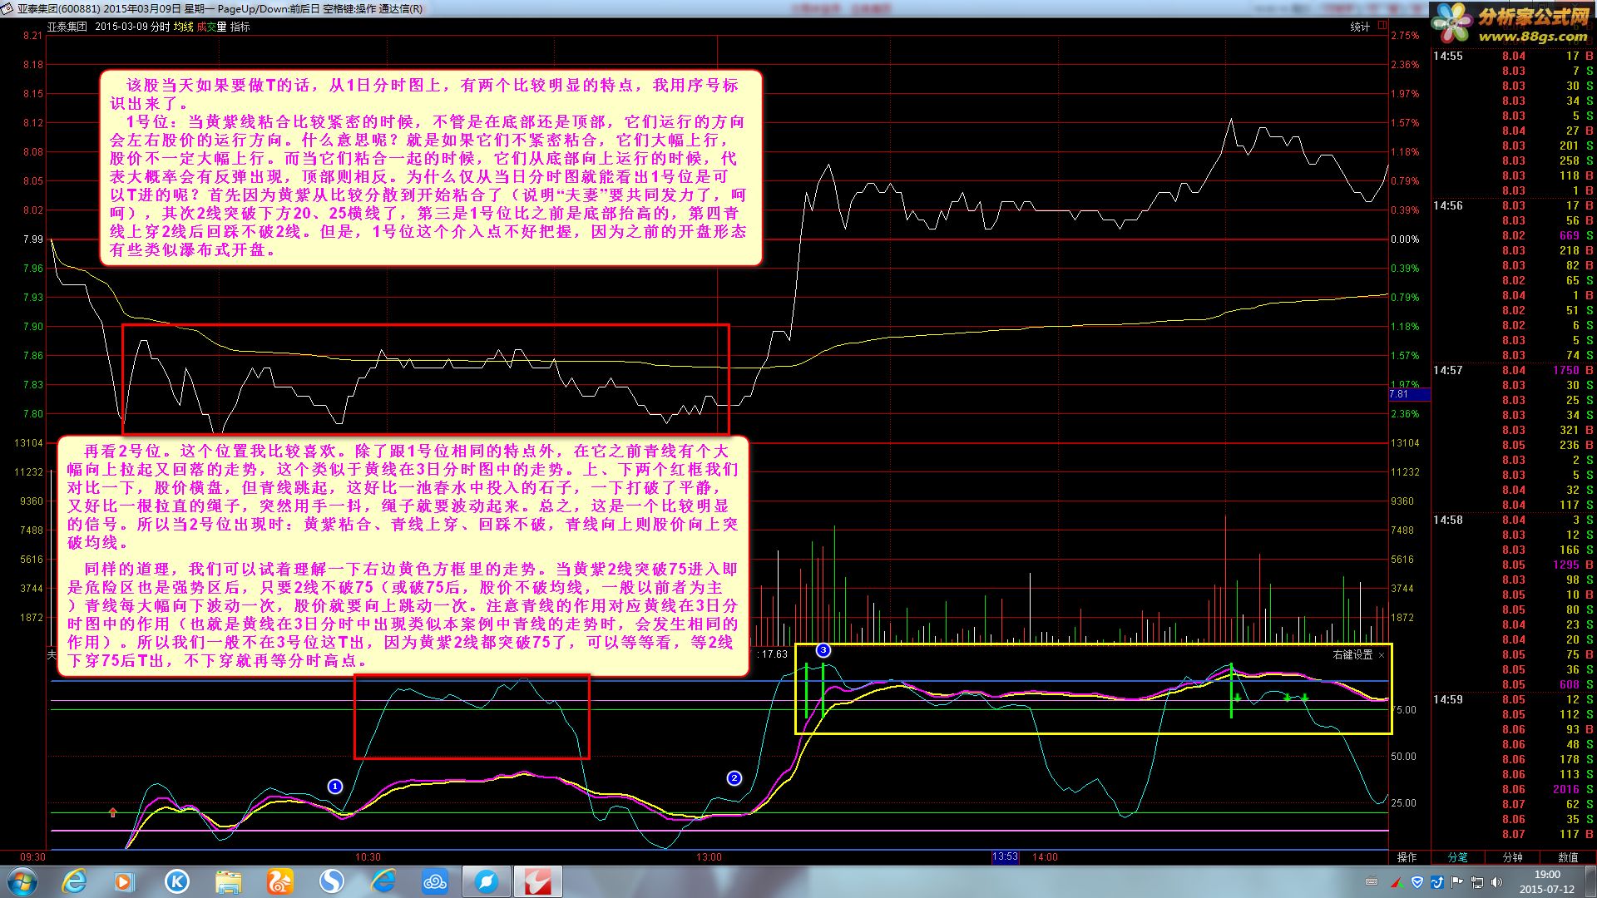The width and height of the screenshot is (1597, 898).
Task: Open the volume speaker tray icon
Action: tap(1496, 881)
